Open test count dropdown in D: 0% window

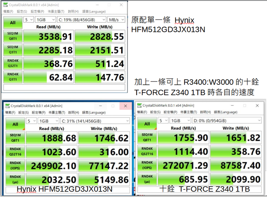[163, 121]
